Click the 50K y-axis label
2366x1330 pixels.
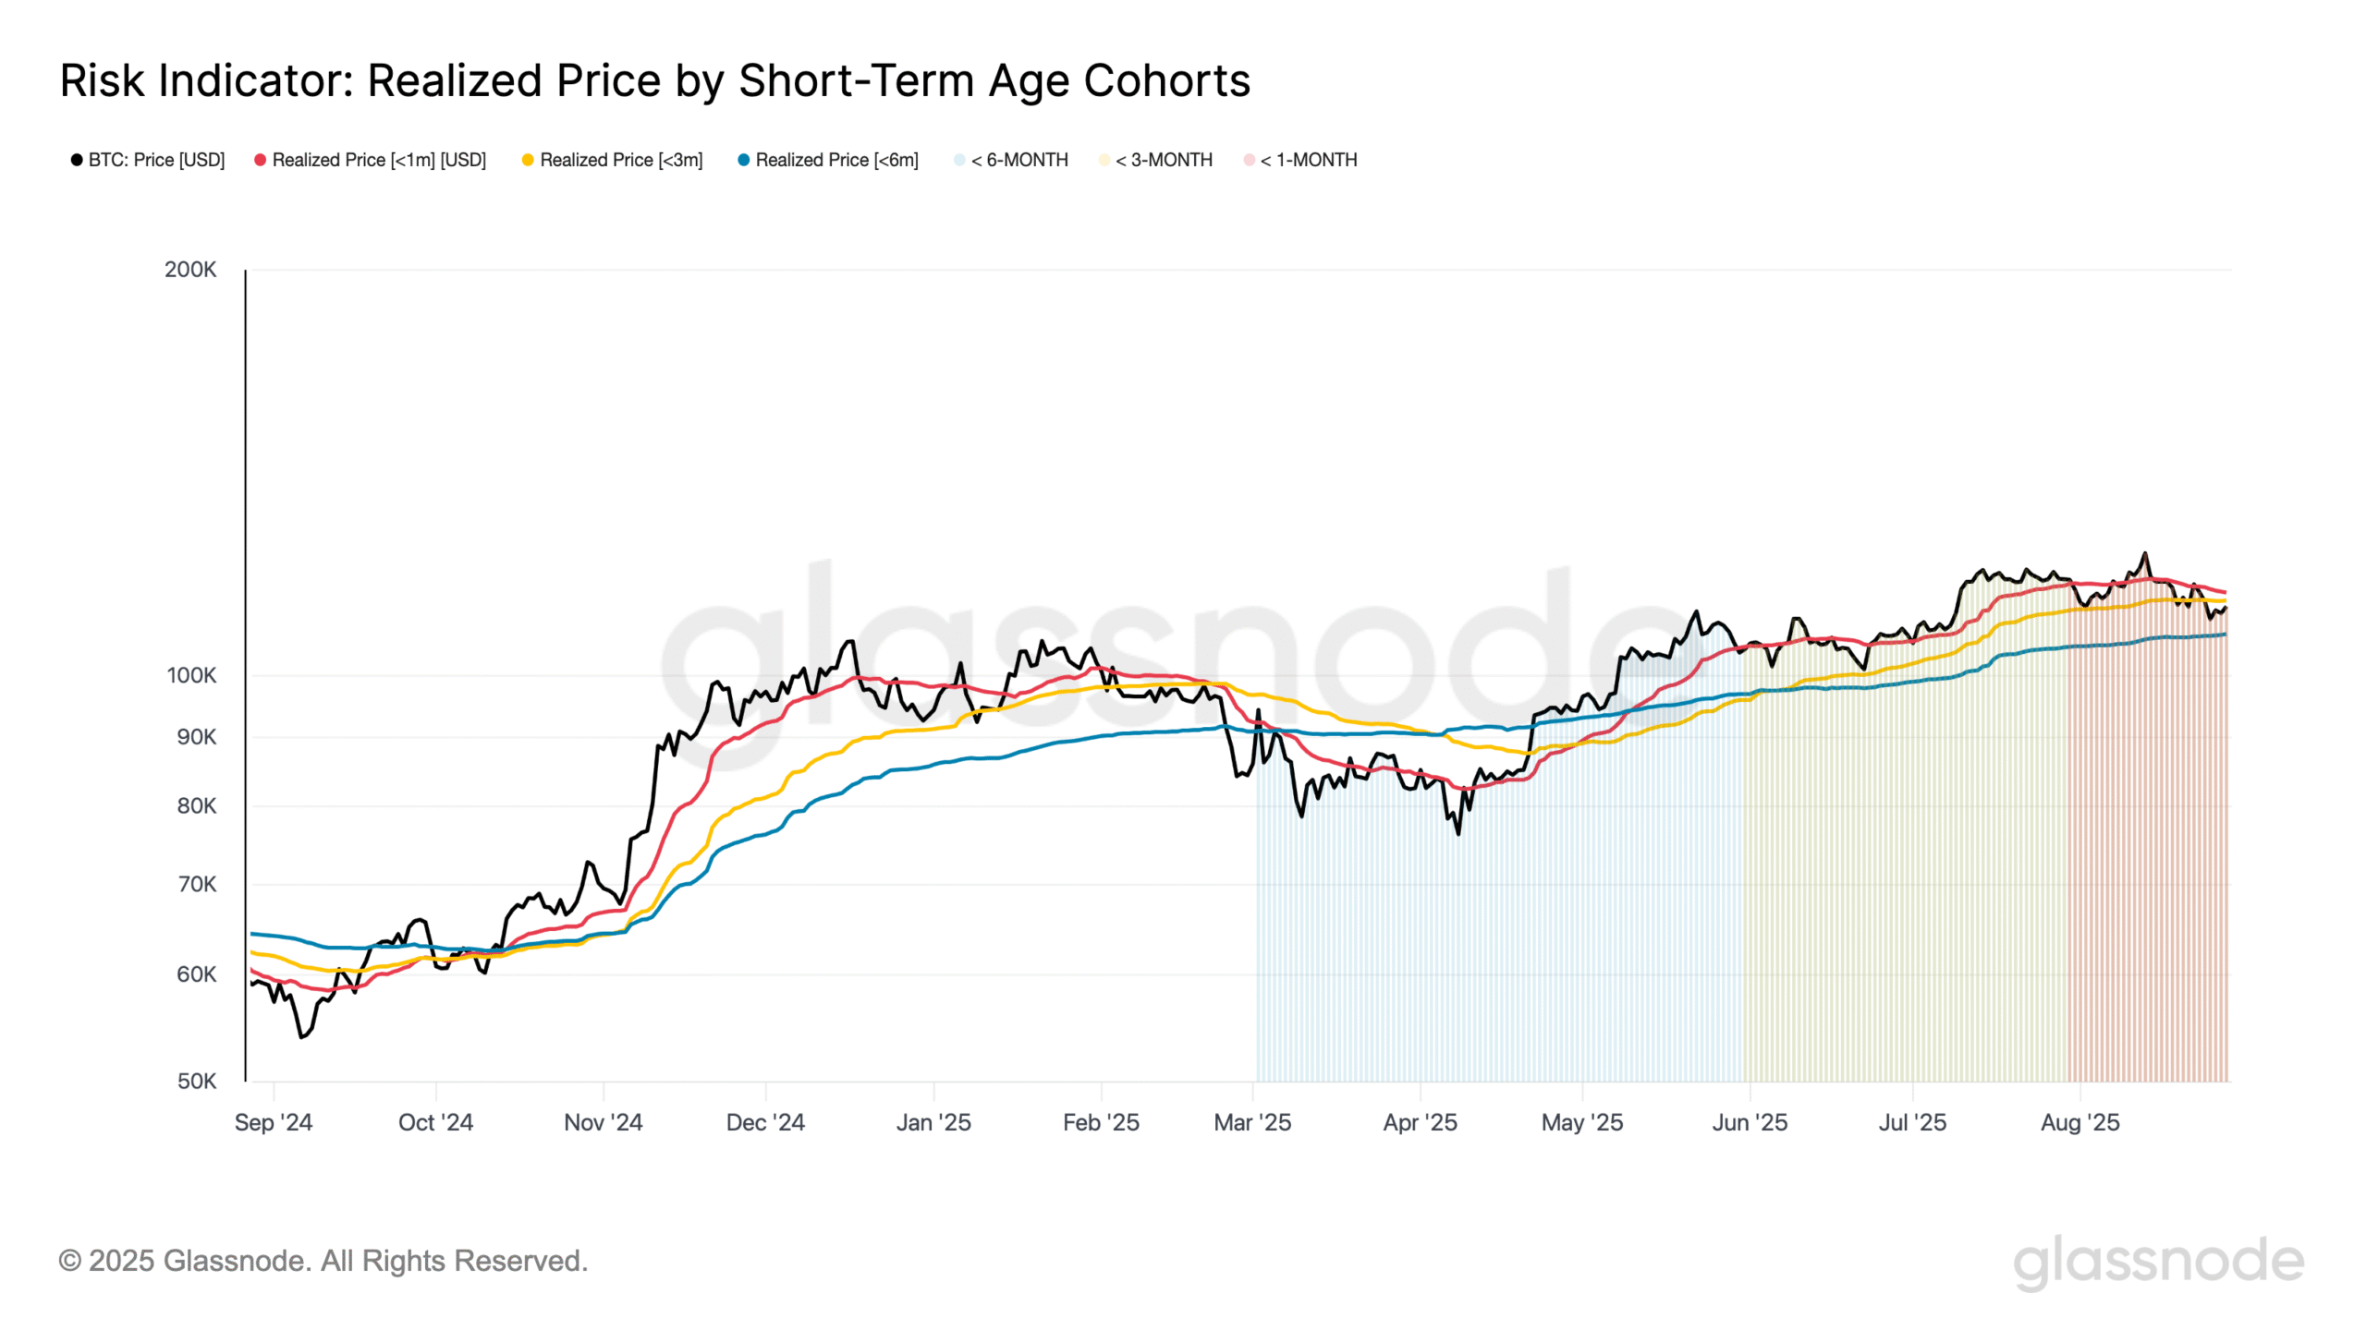[x=197, y=1081]
